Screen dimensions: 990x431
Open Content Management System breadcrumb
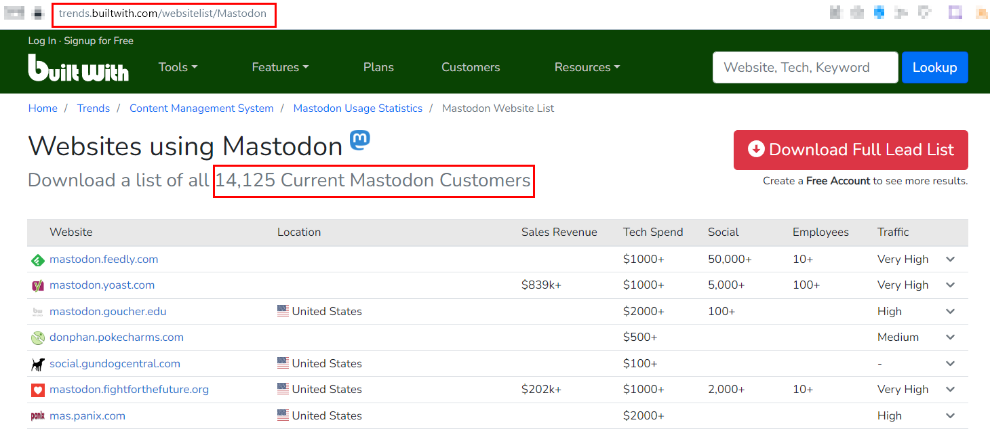[201, 108]
